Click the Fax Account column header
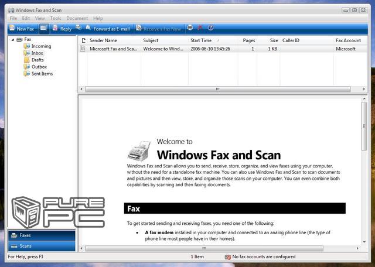375x267 pixels. (x=350, y=40)
